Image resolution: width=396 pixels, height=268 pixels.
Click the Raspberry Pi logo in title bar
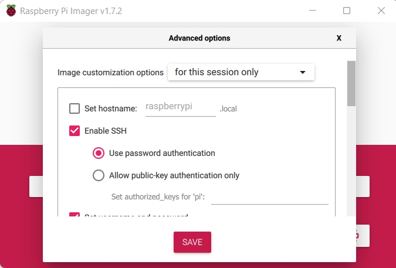pos(11,11)
